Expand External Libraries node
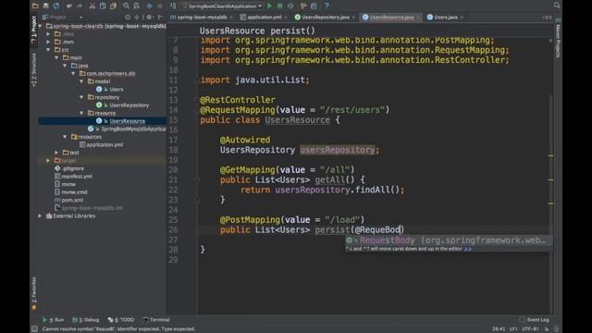The image size is (592, 333). [40, 216]
